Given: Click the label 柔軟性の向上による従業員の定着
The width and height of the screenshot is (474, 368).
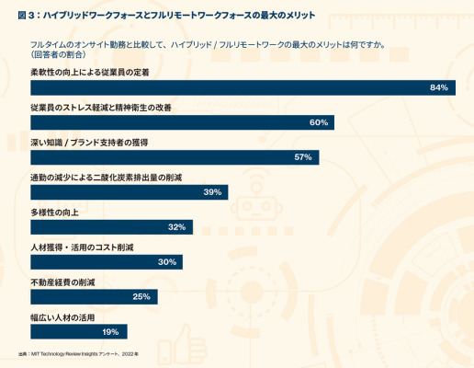Looking at the screenshot, I should (90, 73).
